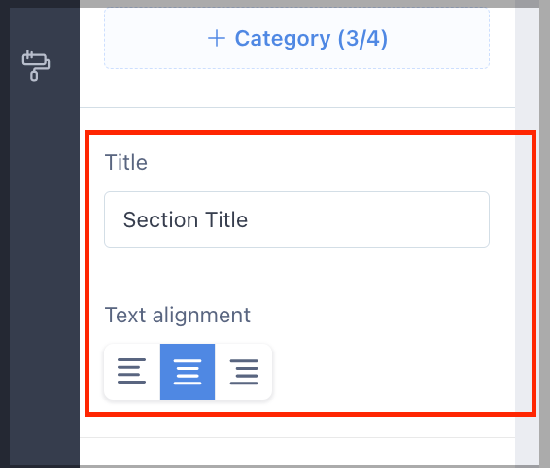The width and height of the screenshot is (550, 468).
Task: Click the blank end of Title input
Action: point(368,219)
